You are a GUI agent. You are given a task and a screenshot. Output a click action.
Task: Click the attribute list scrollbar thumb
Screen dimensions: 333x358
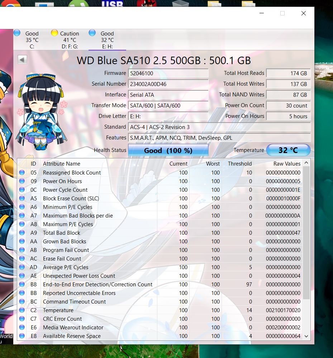(306, 233)
